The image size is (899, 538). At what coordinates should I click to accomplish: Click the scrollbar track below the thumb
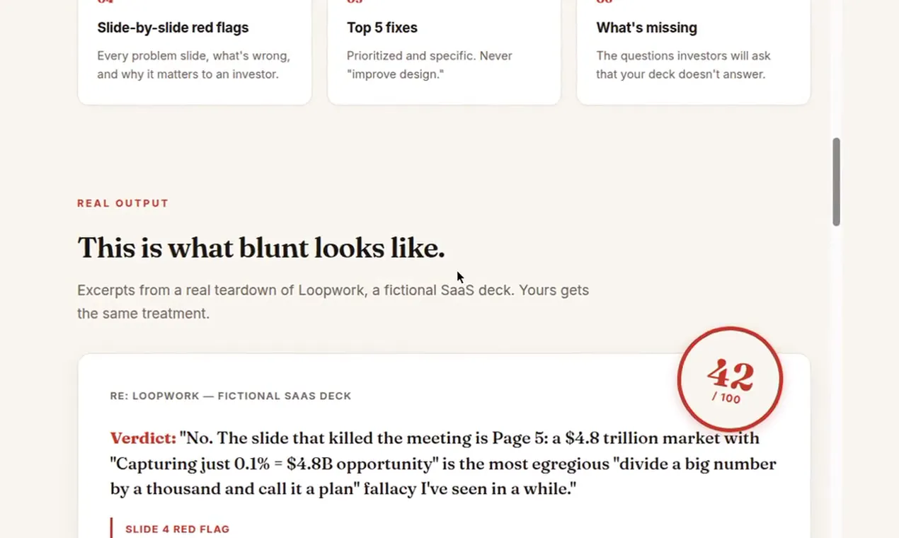(836, 382)
